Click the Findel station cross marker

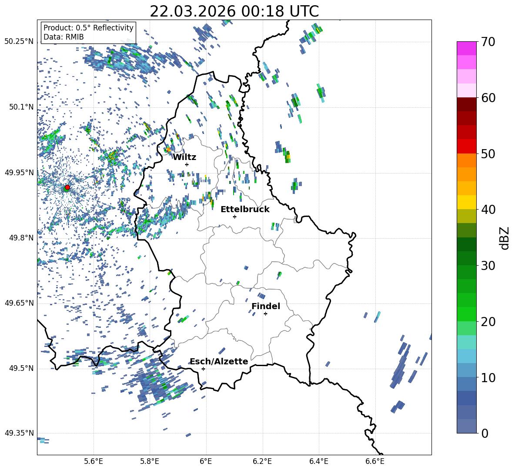click(x=265, y=313)
